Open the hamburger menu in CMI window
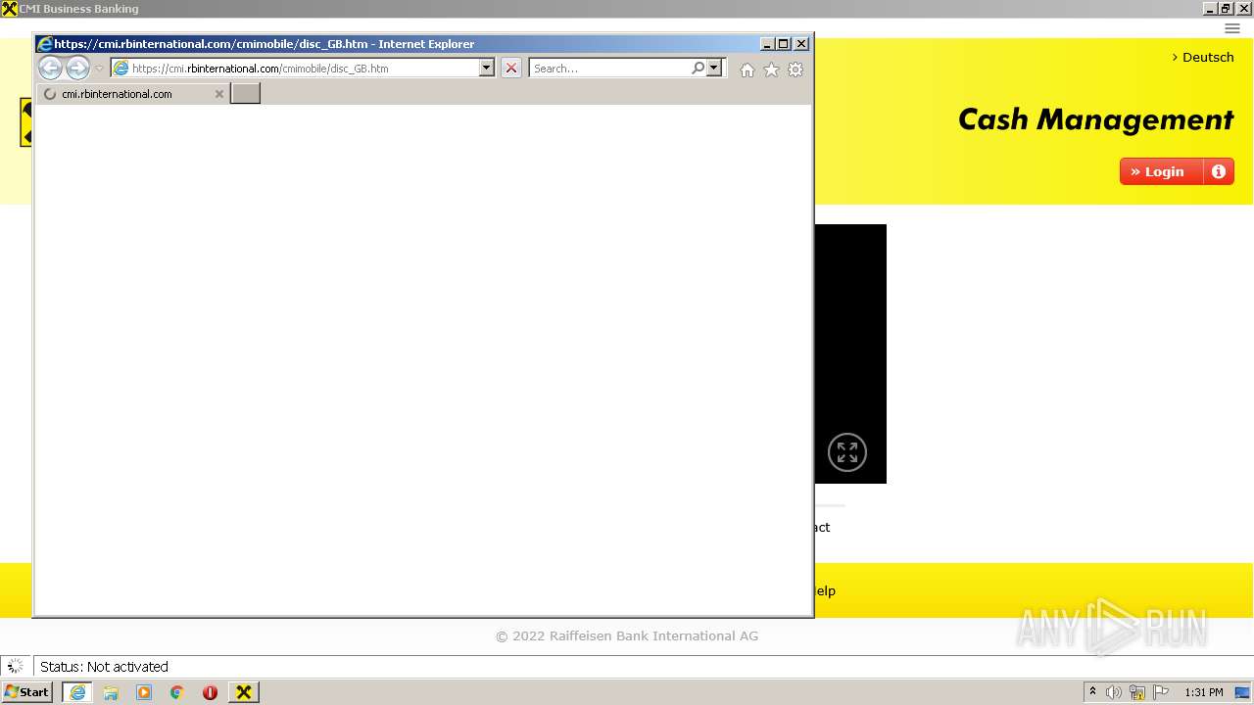This screenshot has height=705, width=1254. pyautogui.click(x=1232, y=28)
